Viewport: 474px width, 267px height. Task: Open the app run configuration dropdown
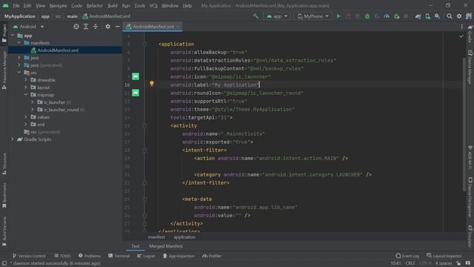coord(277,16)
